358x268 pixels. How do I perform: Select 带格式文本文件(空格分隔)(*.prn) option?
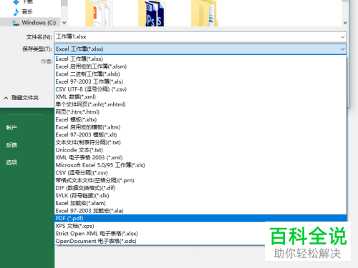(x=200, y=180)
